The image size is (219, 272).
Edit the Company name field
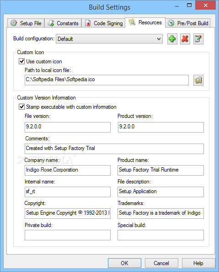tap(68, 170)
